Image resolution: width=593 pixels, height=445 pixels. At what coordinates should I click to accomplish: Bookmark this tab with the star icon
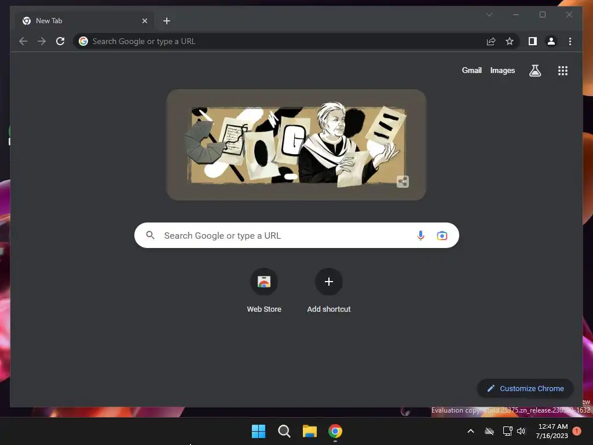pos(510,41)
